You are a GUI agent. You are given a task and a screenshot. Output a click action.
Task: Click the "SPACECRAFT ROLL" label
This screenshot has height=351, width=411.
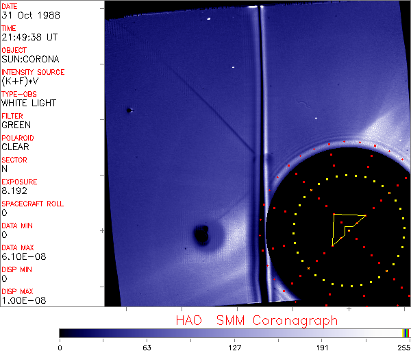tap(32, 204)
